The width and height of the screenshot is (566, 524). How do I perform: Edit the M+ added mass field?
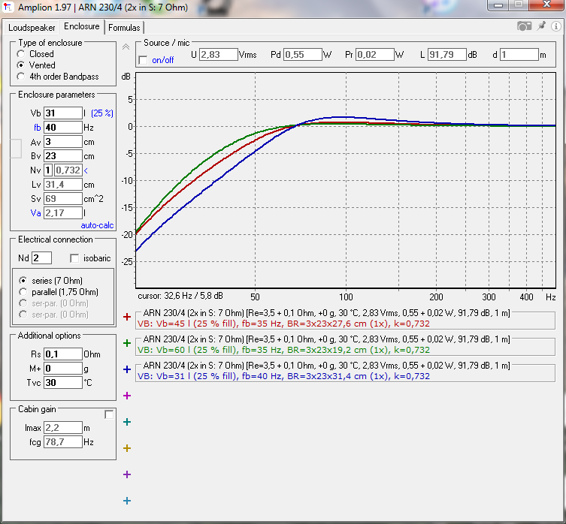pos(63,368)
